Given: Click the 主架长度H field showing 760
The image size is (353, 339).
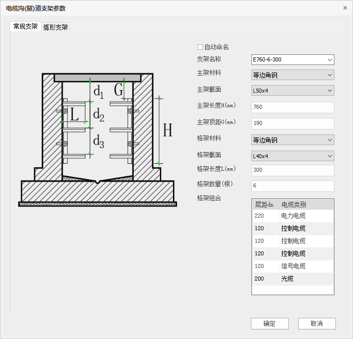Looking at the screenshot, I should click(x=293, y=107).
